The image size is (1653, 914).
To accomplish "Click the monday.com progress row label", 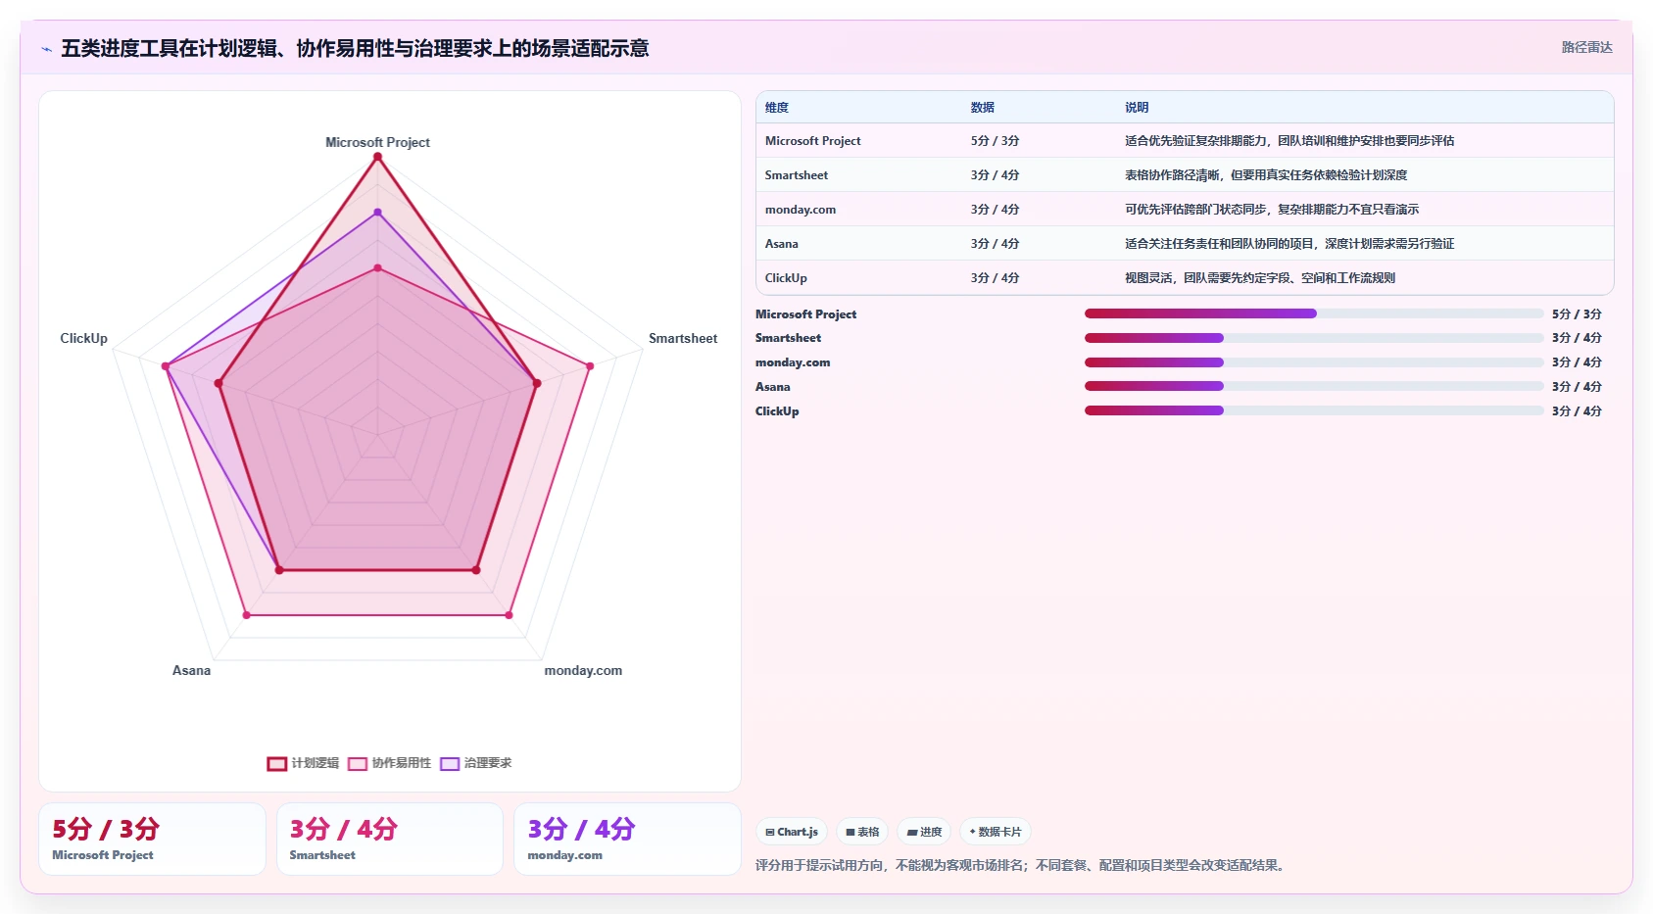I will click(793, 362).
